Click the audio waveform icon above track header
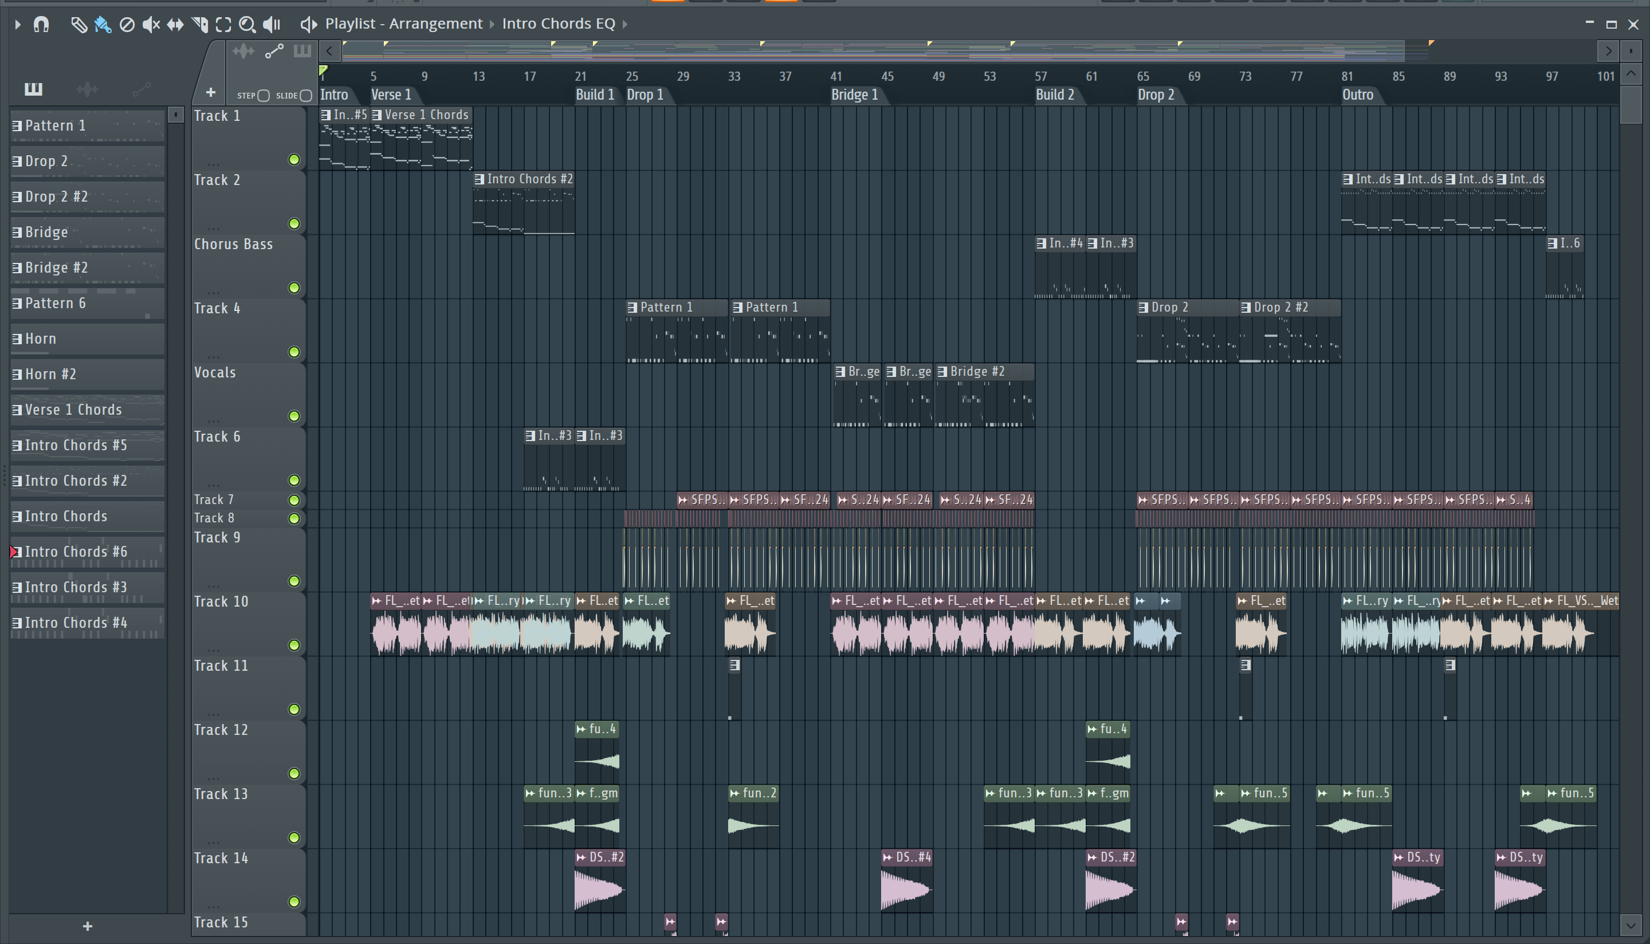Screen dimensions: 1650x944 243,51
